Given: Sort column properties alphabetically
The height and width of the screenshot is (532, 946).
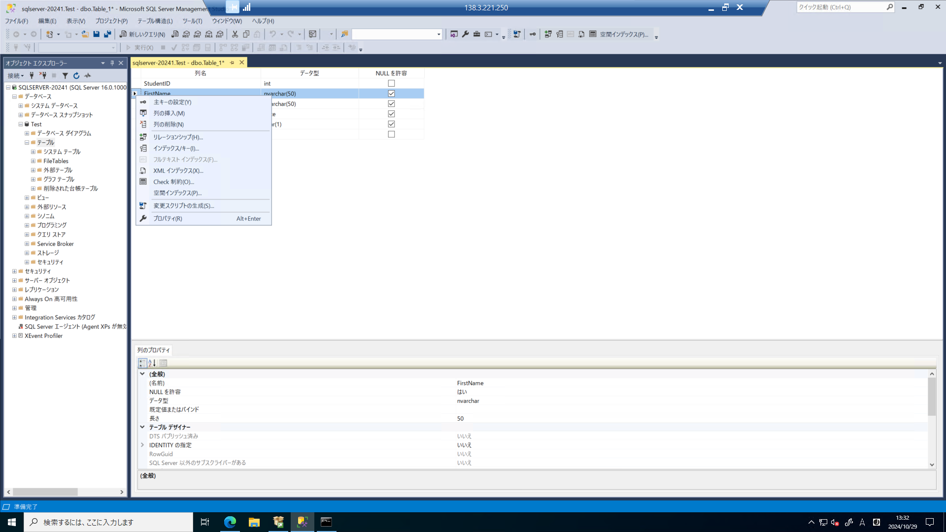Looking at the screenshot, I should click(x=152, y=363).
